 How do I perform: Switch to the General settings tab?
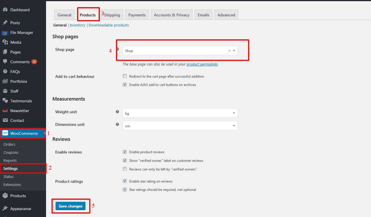pos(64,15)
